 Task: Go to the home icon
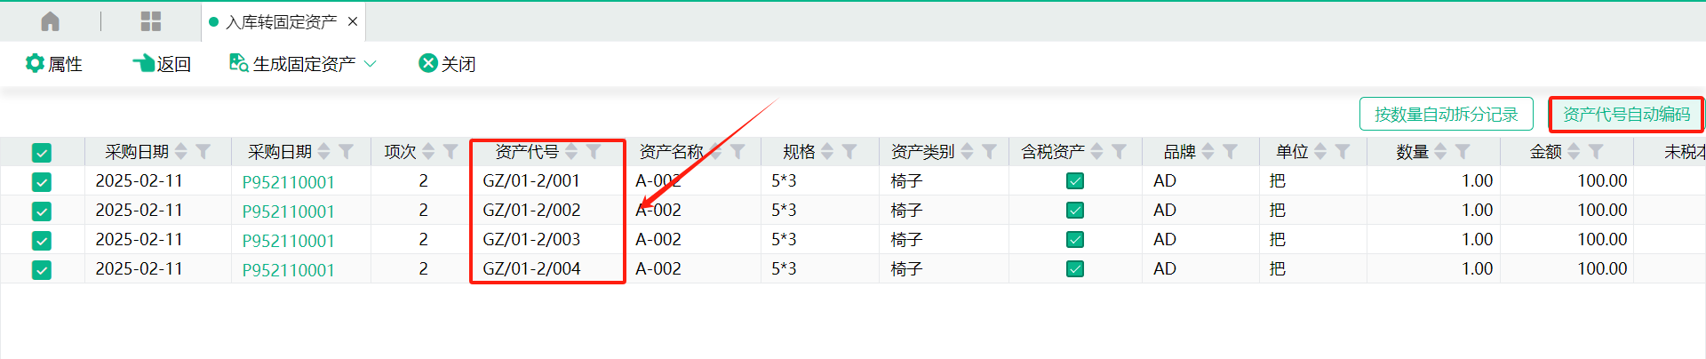tap(51, 21)
